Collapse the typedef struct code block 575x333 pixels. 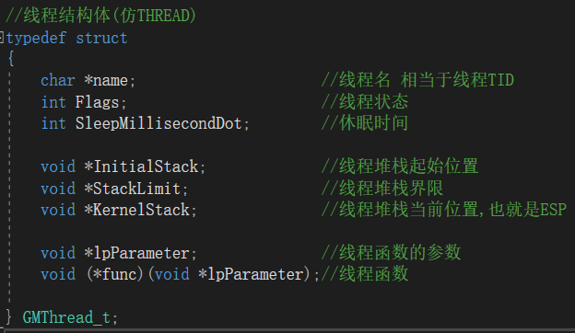(2, 38)
